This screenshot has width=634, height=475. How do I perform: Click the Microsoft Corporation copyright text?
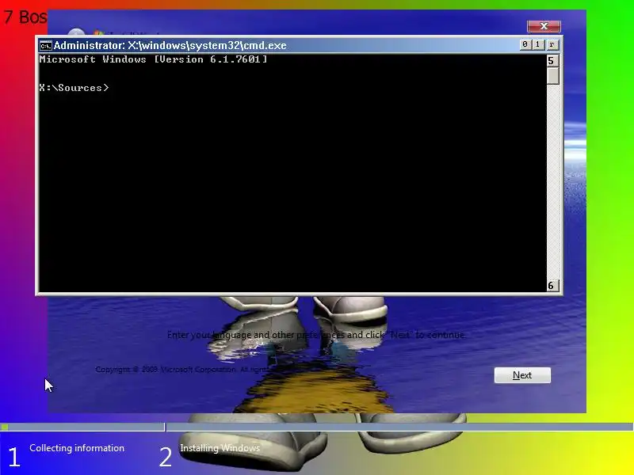(x=181, y=369)
